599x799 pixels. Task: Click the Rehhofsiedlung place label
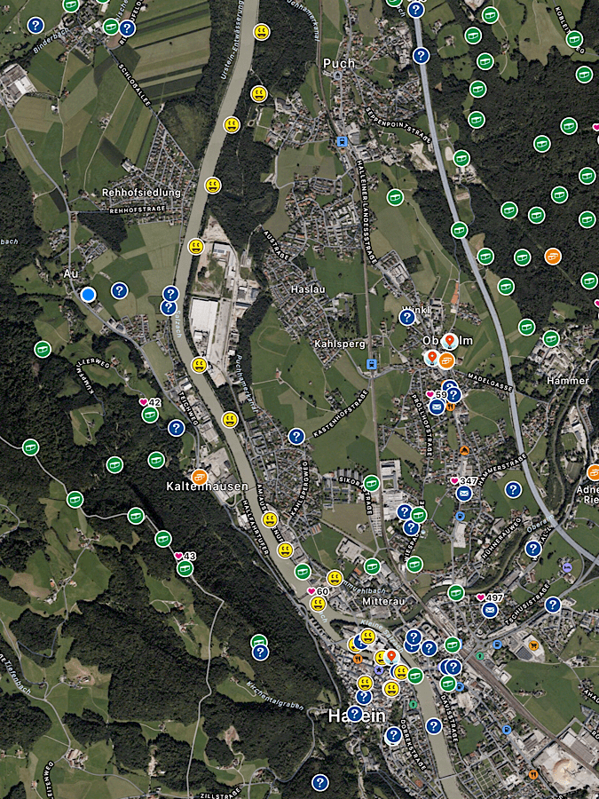coord(141,193)
